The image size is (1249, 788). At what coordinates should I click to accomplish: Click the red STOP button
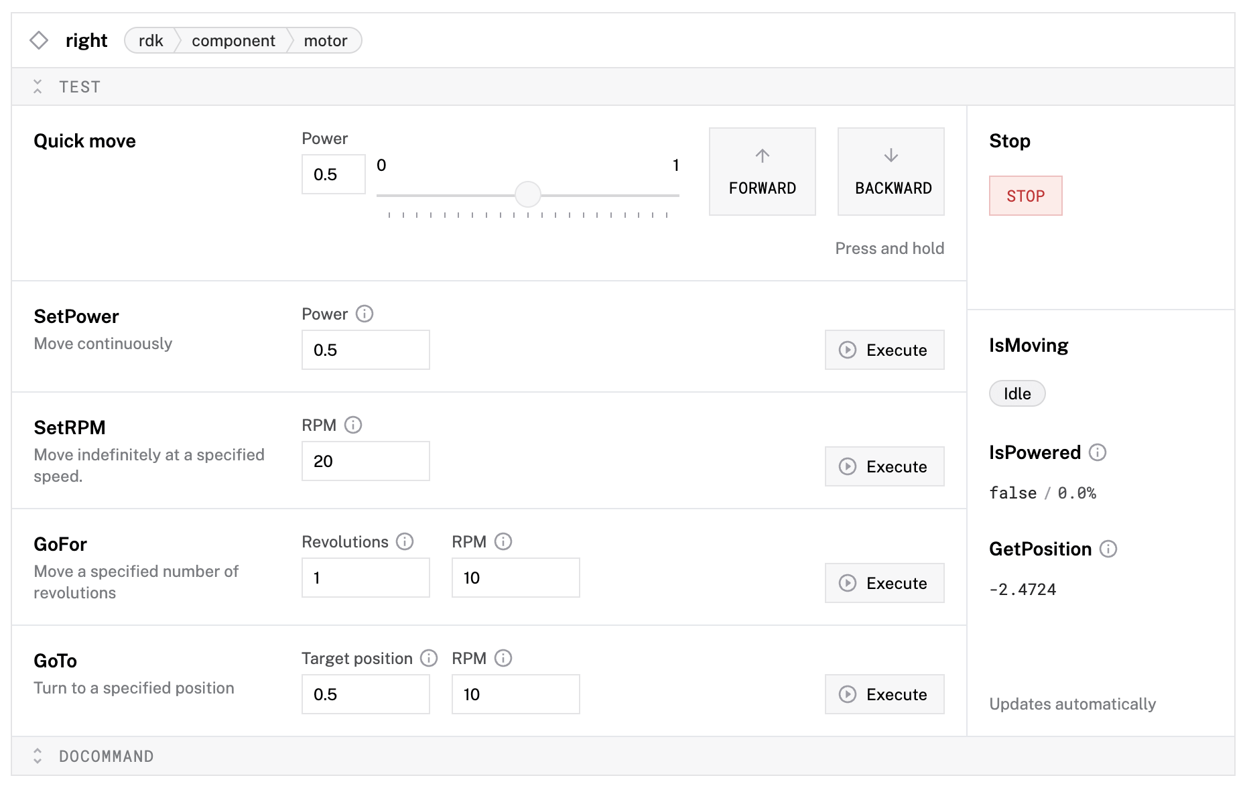(x=1025, y=196)
